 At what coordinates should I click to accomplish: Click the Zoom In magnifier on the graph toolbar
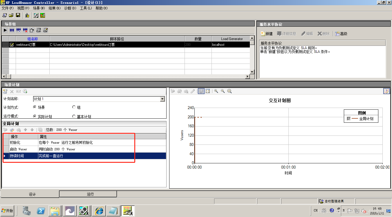pyautogui.click(x=216, y=91)
